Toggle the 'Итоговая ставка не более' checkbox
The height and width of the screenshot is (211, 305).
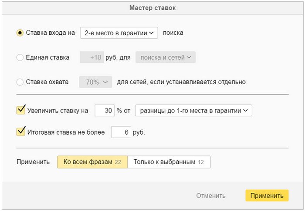coord(20,132)
